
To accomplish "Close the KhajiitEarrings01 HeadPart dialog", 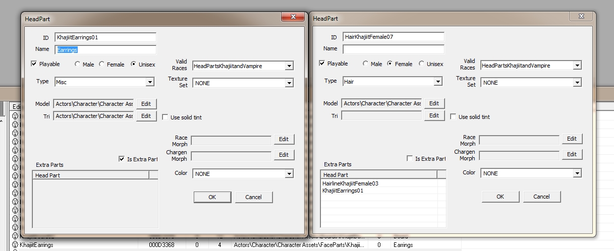I will click(x=293, y=18).
